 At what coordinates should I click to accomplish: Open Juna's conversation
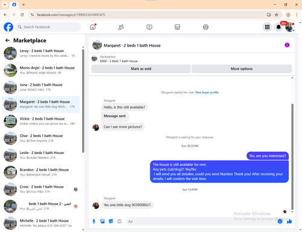(41, 88)
